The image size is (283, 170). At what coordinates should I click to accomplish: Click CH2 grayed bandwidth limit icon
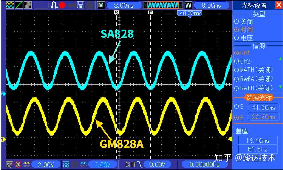tap(75, 164)
